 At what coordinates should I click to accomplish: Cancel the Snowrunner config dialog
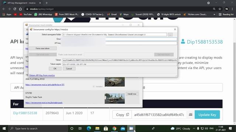[x=69, y=69]
